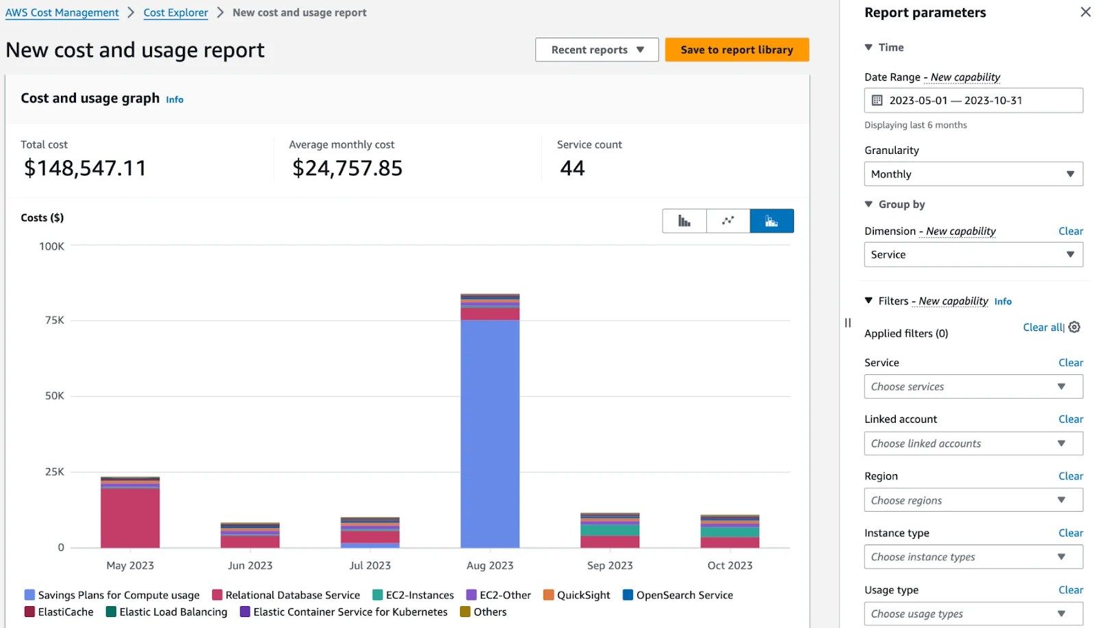This screenshot has height=628, width=1095.
Task: Open the Recent reports menu
Action: (596, 49)
